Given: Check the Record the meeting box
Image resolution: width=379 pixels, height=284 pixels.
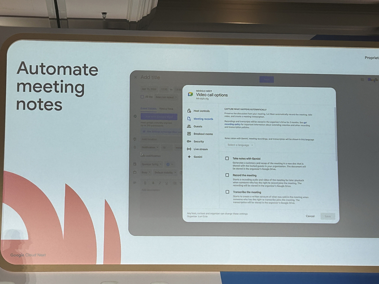Looking at the screenshot, I should [x=227, y=175].
